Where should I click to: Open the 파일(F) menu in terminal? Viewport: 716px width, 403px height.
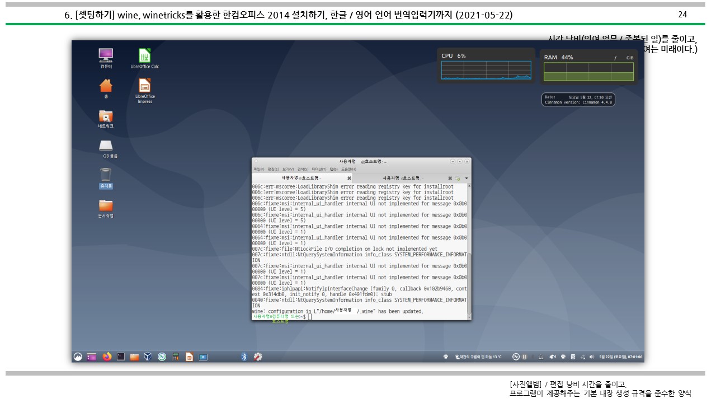(x=258, y=169)
